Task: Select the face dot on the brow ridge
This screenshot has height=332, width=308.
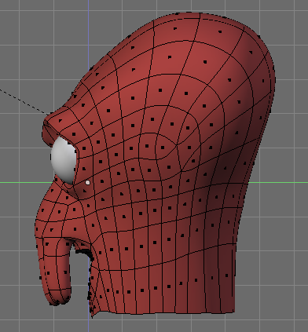Action: coord(60,121)
